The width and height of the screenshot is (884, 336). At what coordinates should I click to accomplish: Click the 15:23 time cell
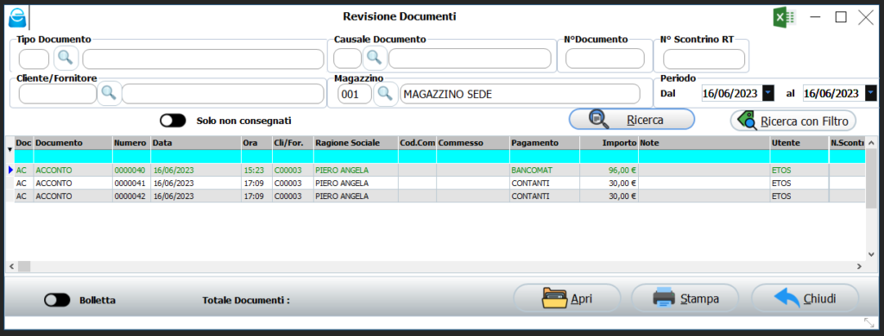point(256,170)
